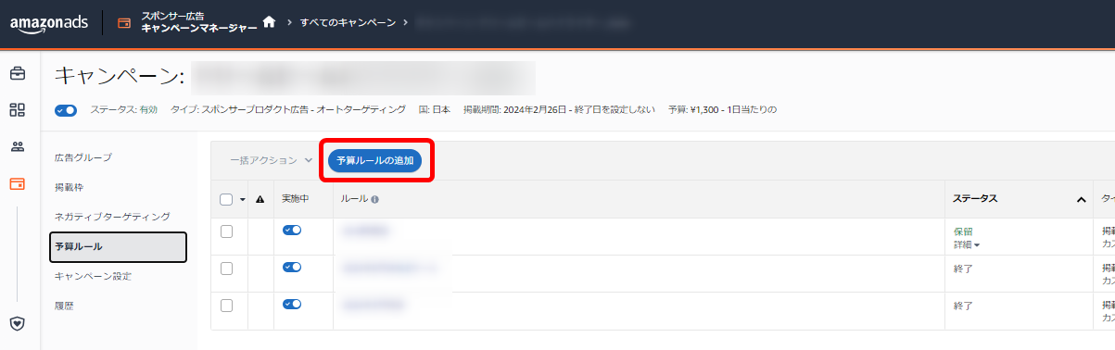Check the checkbox for last rule row
This screenshot has height=350, width=1115.
pos(226,305)
